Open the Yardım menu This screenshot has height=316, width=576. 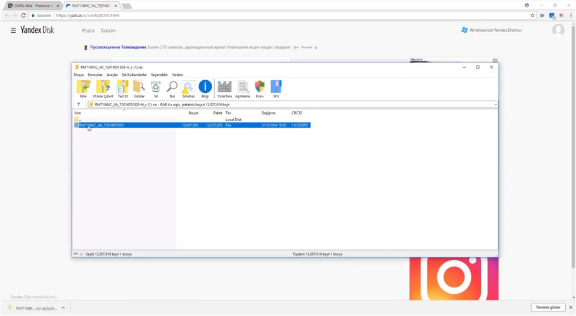click(177, 75)
